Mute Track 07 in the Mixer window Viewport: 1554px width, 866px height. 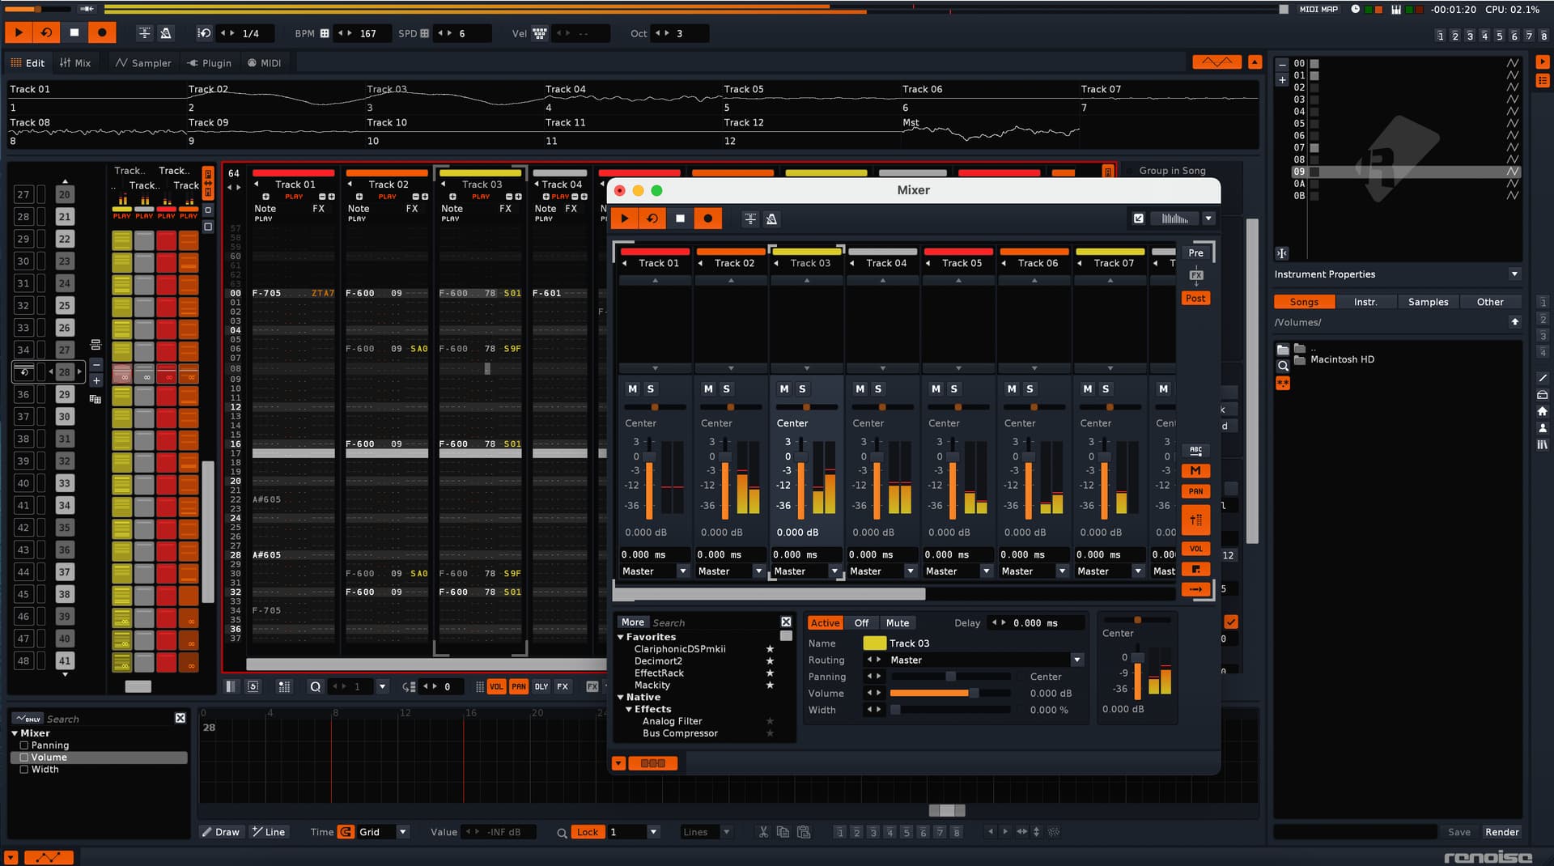[x=1087, y=389]
